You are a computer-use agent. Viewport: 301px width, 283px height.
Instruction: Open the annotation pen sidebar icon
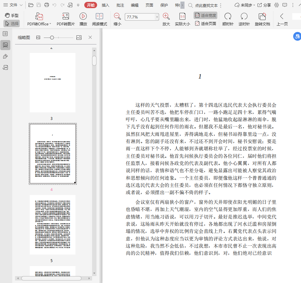point(5,56)
